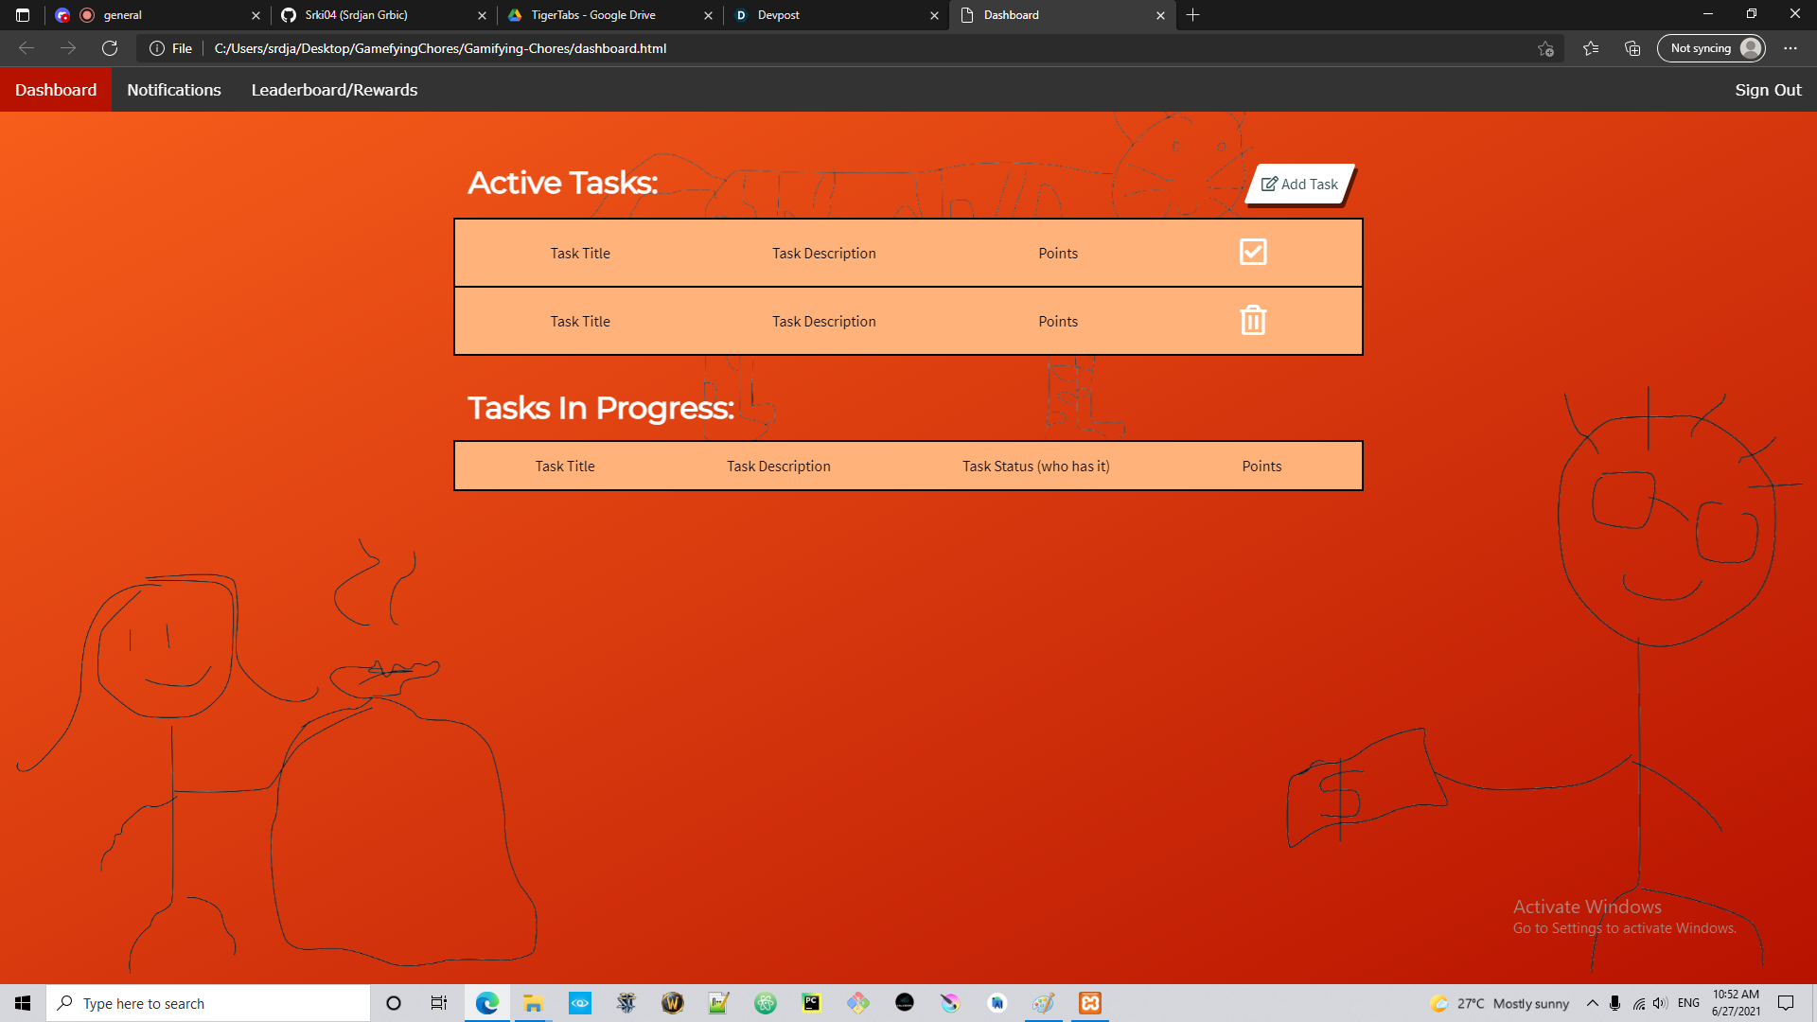
Task: Click the checkmark icon in first task row
Action: pos(1252,252)
